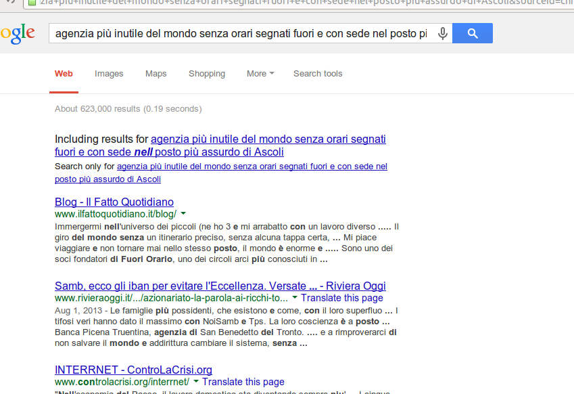The image size is (574, 394).
Task: Open the Blog - Il Fatto Quotidiano result
Action: pyautogui.click(x=114, y=202)
